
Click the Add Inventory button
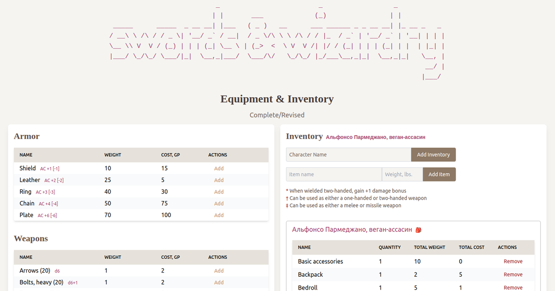433,155
